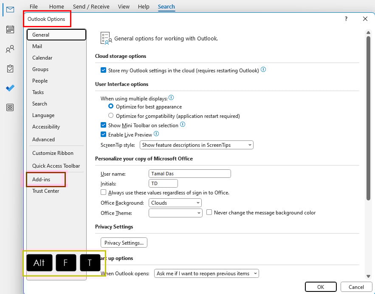The image size is (375, 294).
Task: Select Language options category
Action: (x=56, y=115)
